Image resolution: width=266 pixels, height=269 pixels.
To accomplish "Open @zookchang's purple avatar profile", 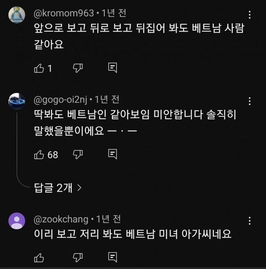I will click(17, 220).
